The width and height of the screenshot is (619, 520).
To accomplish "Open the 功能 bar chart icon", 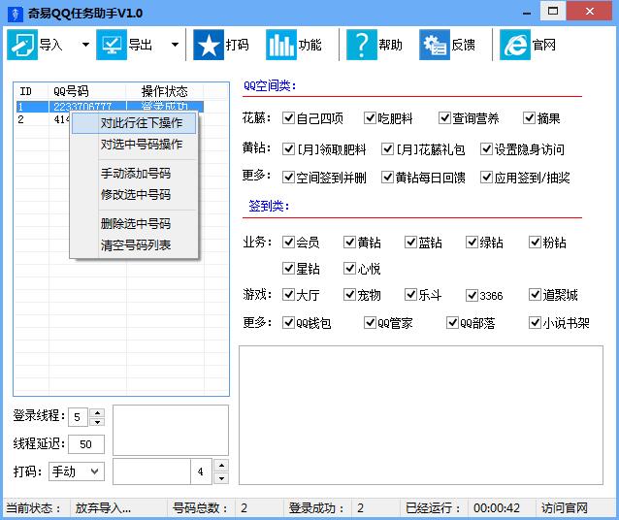I will 280,46.
